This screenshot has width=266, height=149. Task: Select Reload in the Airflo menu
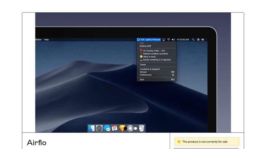(x=156, y=72)
